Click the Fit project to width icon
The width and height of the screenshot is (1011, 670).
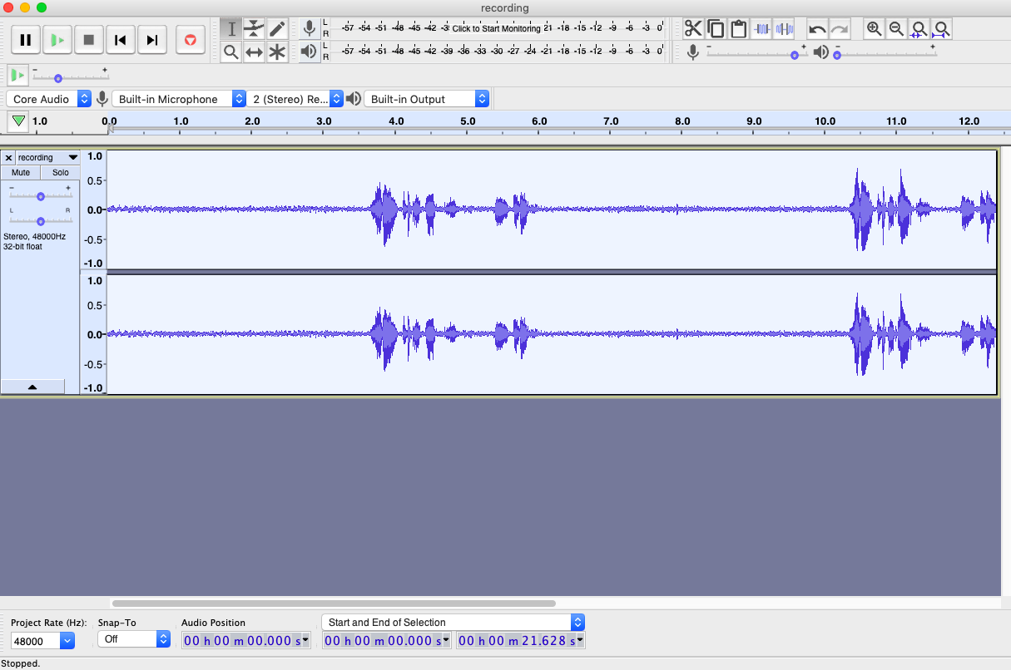tap(941, 29)
